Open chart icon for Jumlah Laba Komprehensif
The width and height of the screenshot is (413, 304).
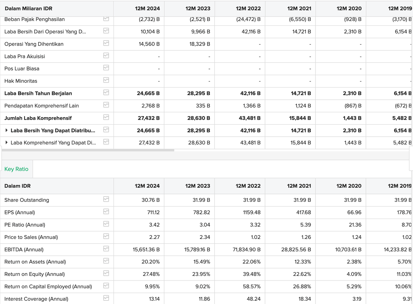pyautogui.click(x=106, y=117)
